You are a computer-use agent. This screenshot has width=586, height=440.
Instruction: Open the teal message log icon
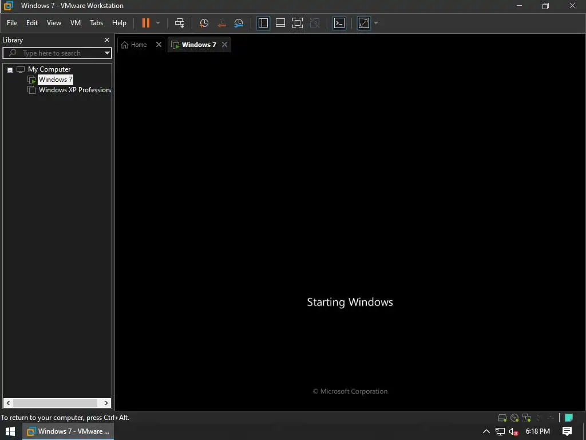(x=569, y=418)
